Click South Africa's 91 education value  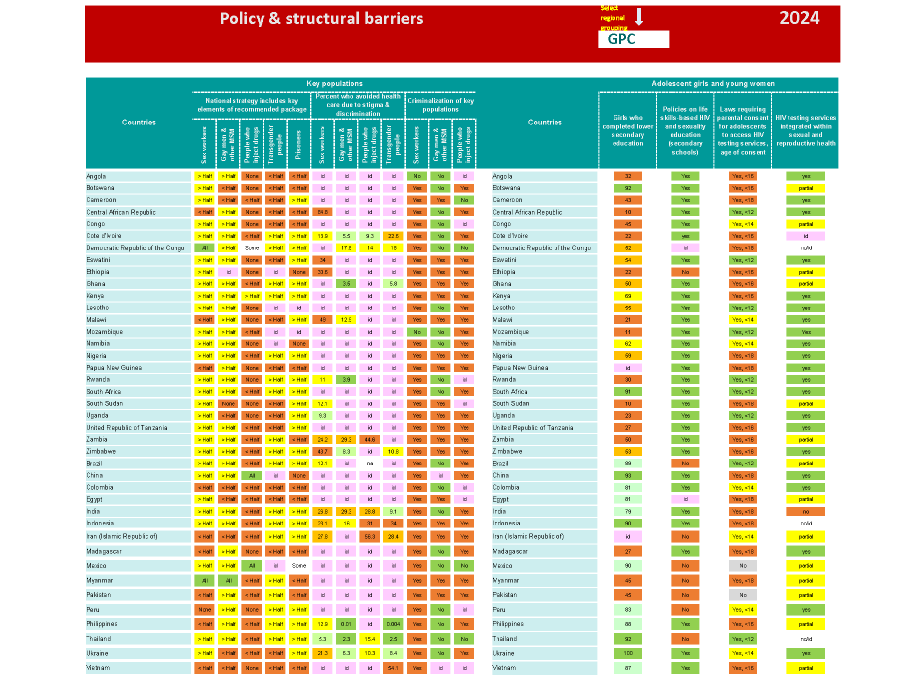coord(628,392)
